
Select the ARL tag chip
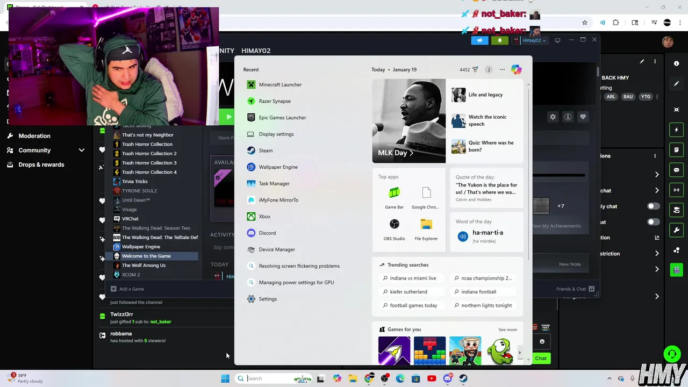(x=611, y=97)
